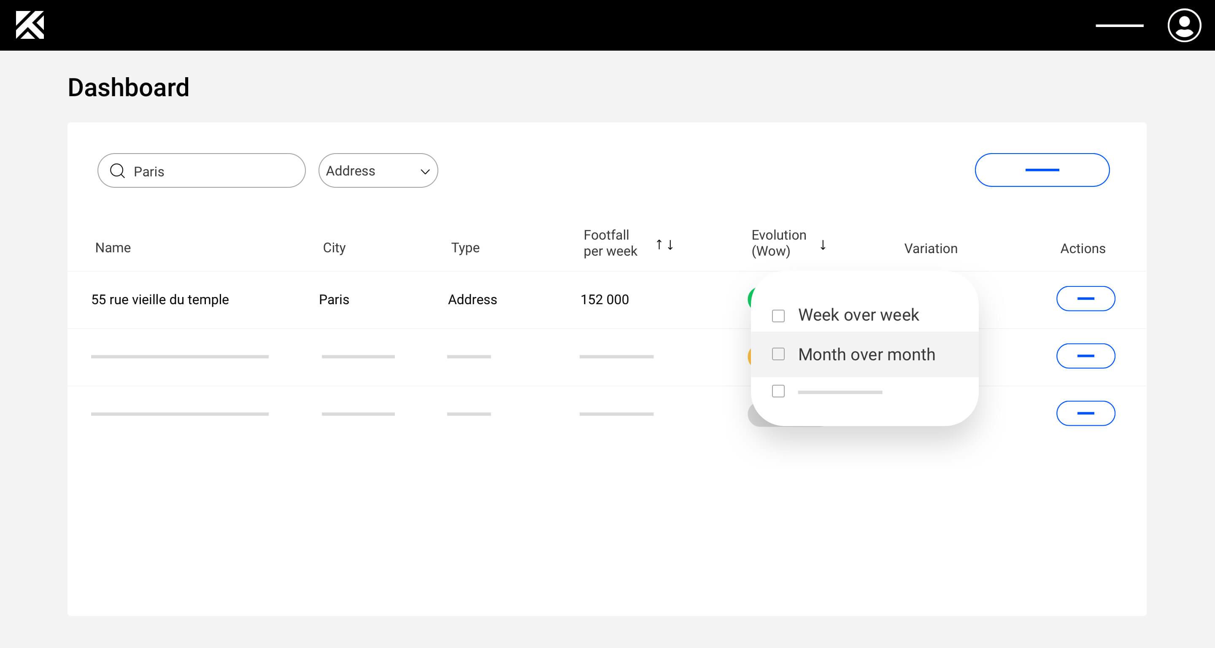Tick the unlabeled third checkbox in popup
1215x648 pixels.
[778, 391]
